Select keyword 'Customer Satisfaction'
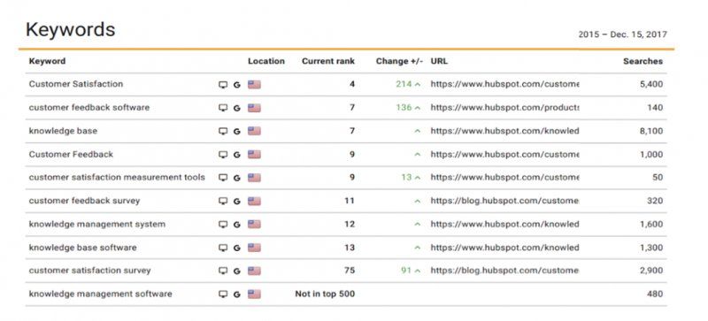Viewport: 708px width, 321px height. pos(76,84)
